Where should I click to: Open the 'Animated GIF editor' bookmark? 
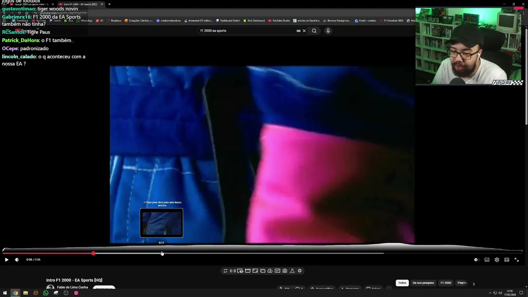(198, 21)
